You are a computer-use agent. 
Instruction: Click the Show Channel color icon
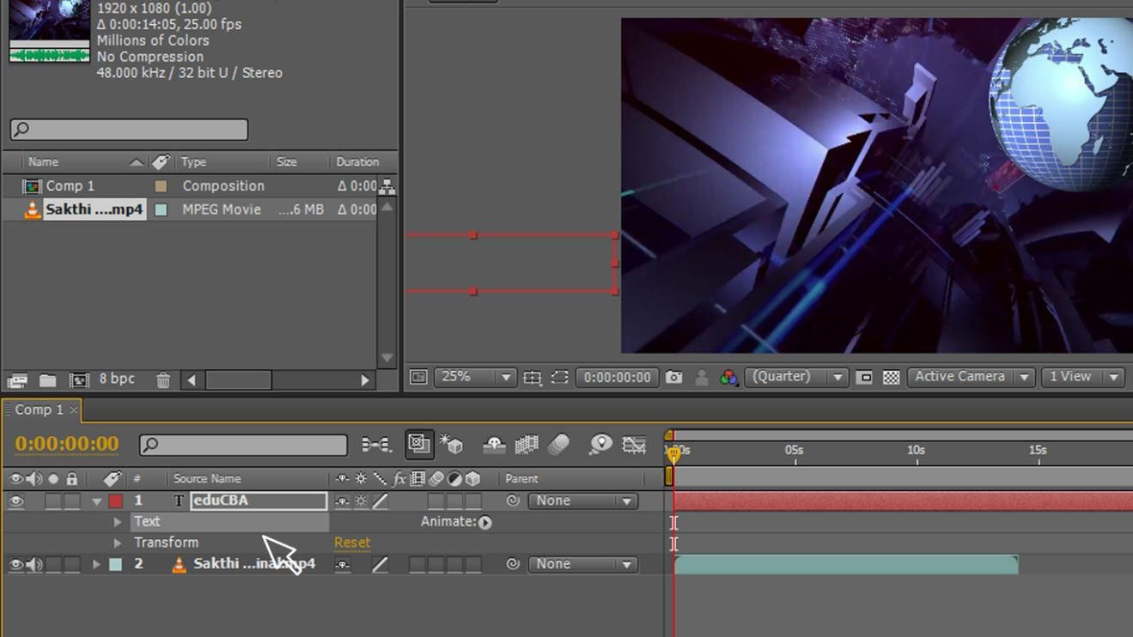pos(728,378)
